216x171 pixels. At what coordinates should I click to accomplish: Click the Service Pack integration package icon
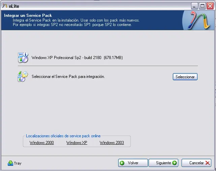23,77
